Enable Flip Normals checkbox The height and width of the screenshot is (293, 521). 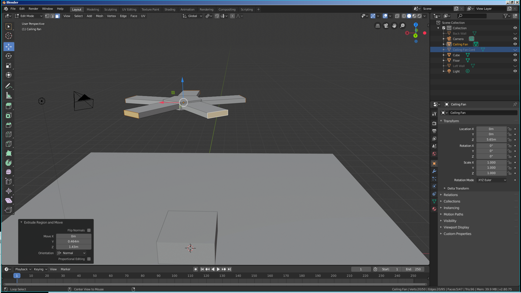click(89, 230)
